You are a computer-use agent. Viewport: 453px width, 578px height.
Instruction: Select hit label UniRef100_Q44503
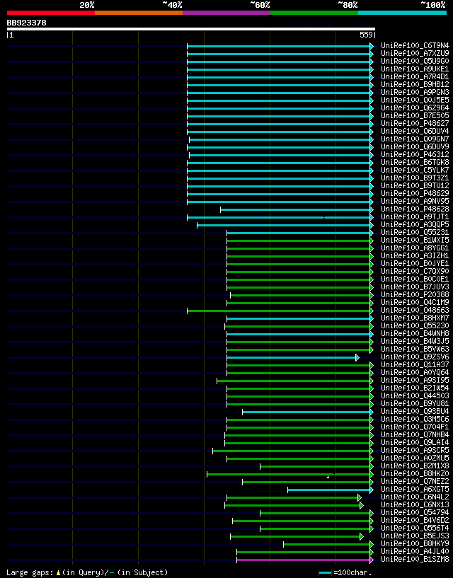tap(415, 395)
